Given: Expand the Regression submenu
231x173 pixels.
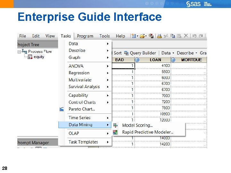Looking at the screenshot, I should coord(89,73).
